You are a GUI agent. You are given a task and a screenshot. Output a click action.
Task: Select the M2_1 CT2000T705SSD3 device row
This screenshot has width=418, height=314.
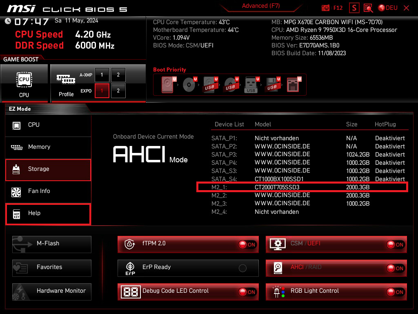click(302, 187)
